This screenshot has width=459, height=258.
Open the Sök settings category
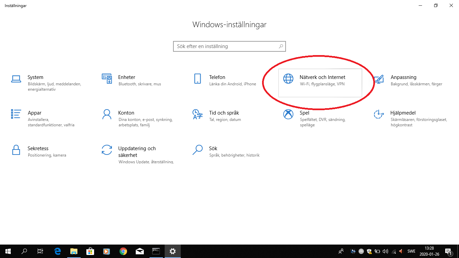[213, 148]
